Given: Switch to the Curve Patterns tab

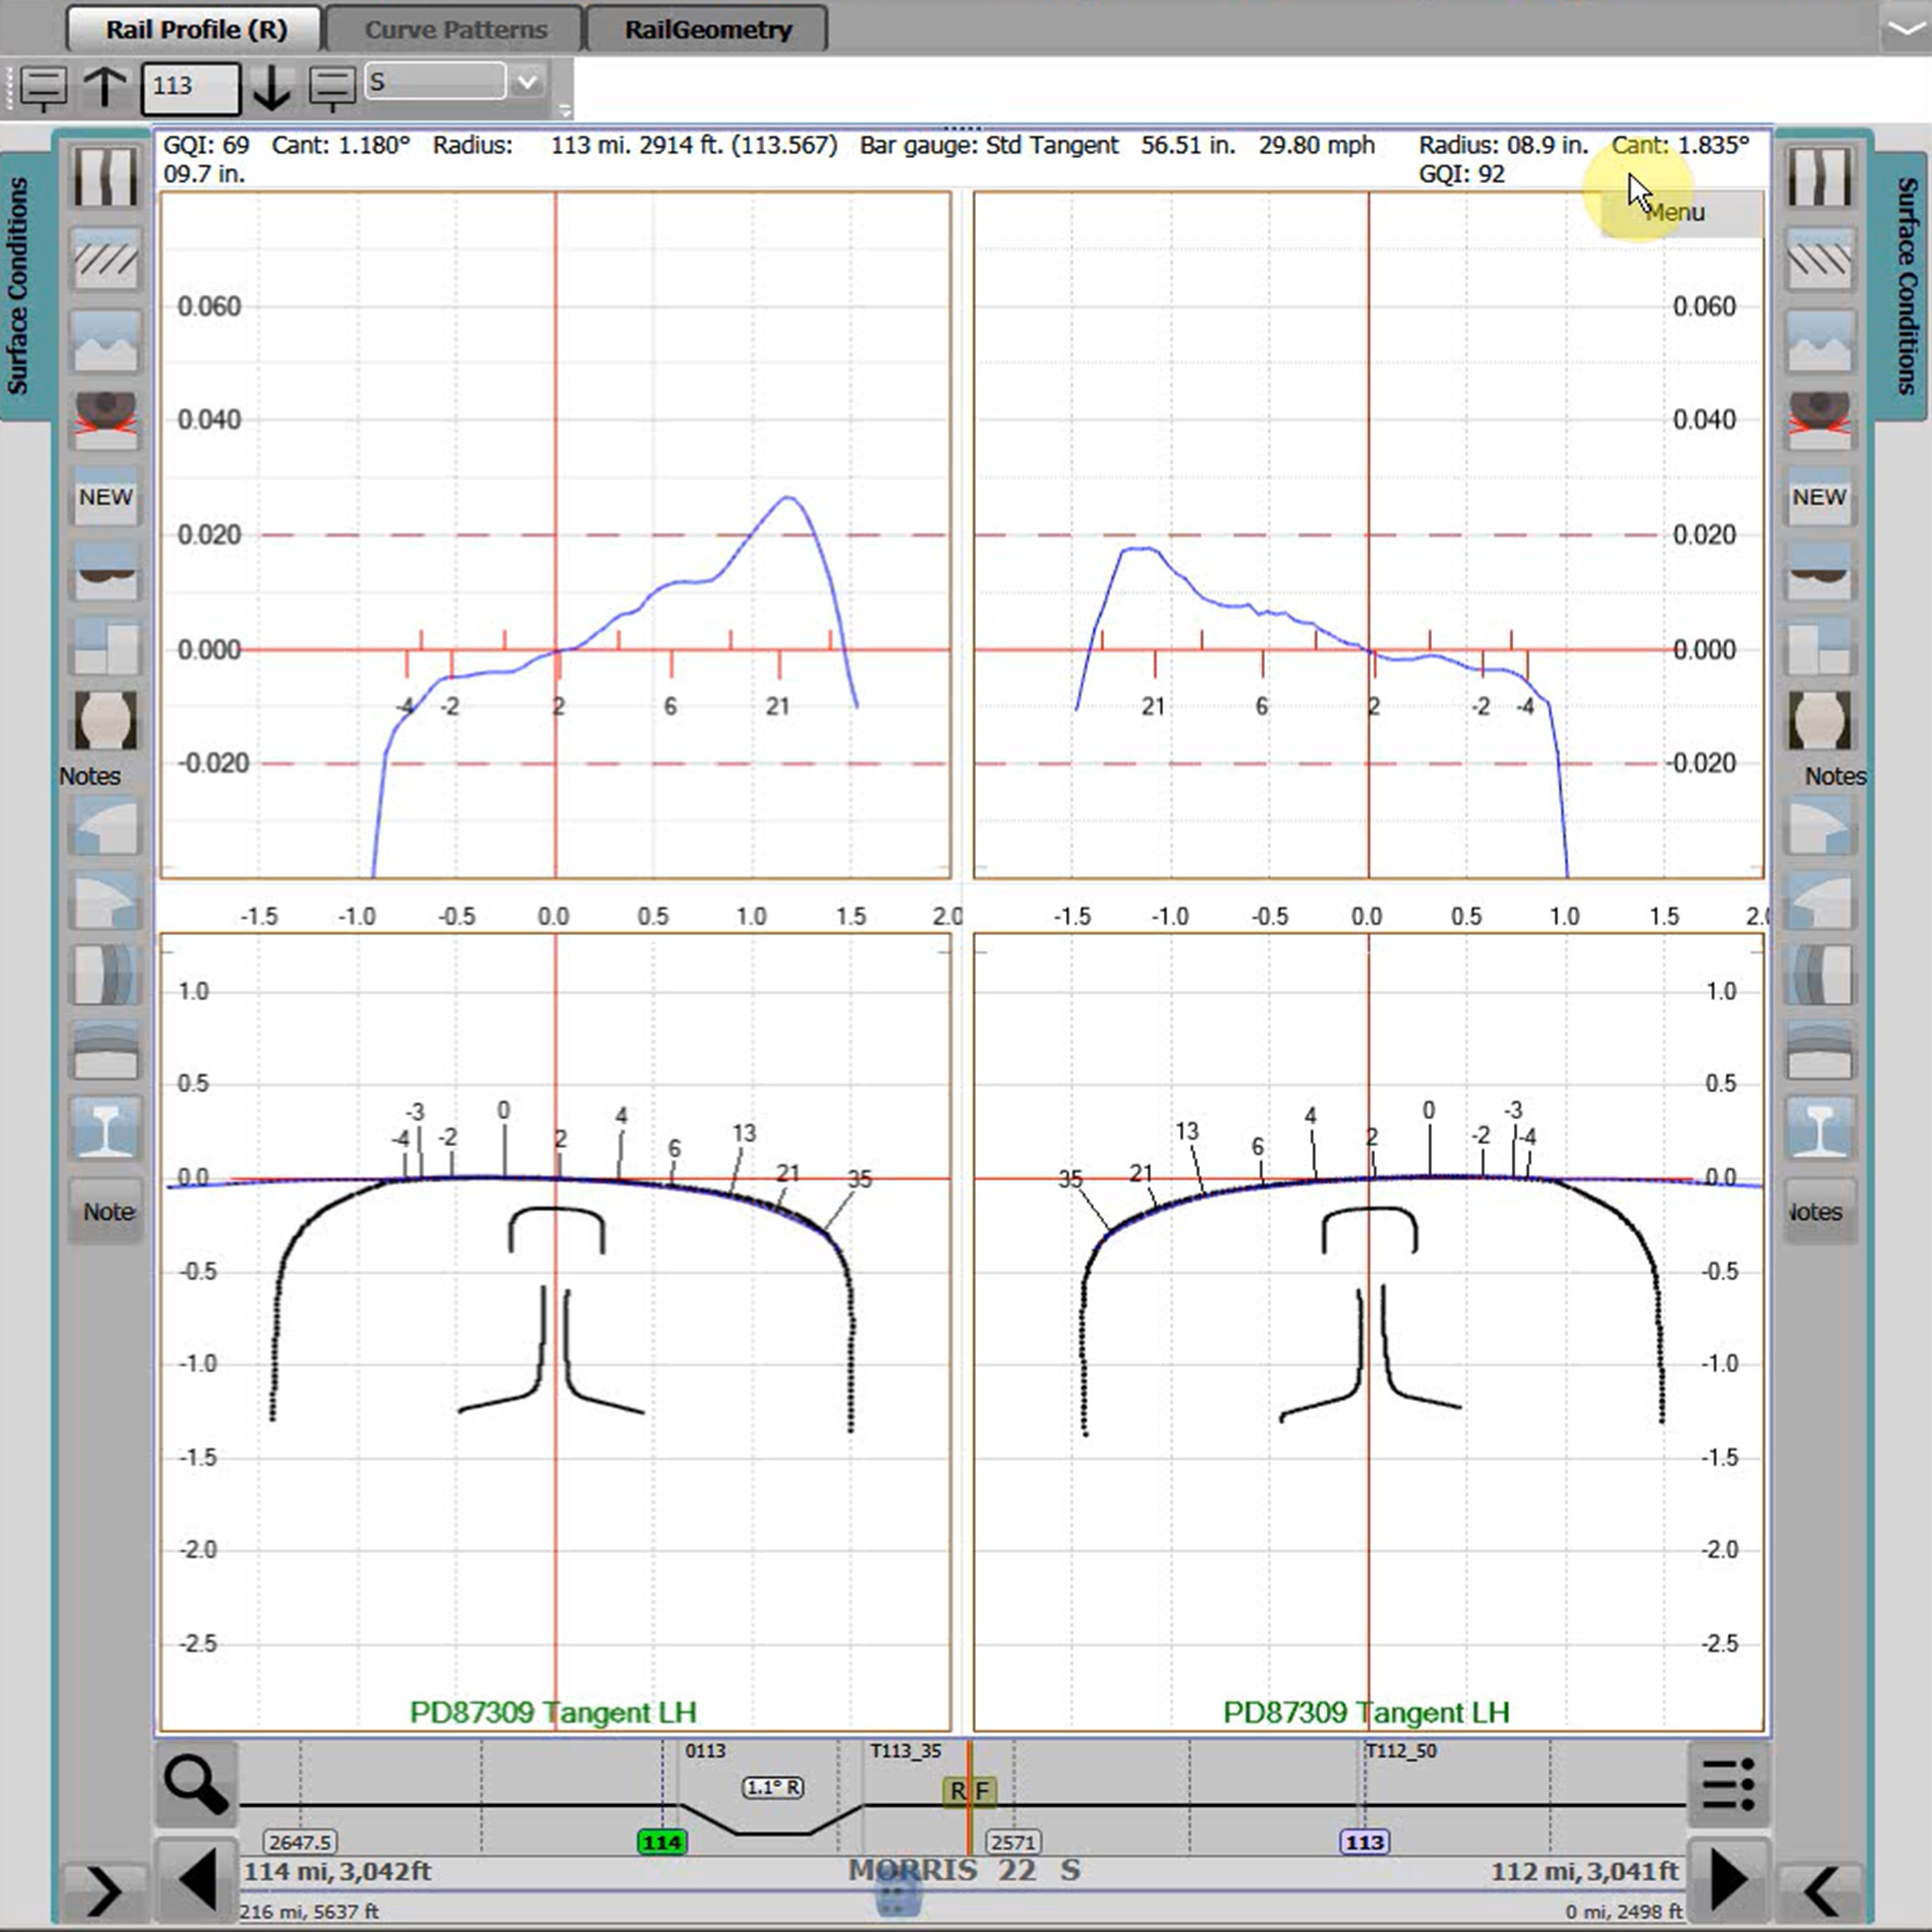Looking at the screenshot, I should tap(455, 29).
